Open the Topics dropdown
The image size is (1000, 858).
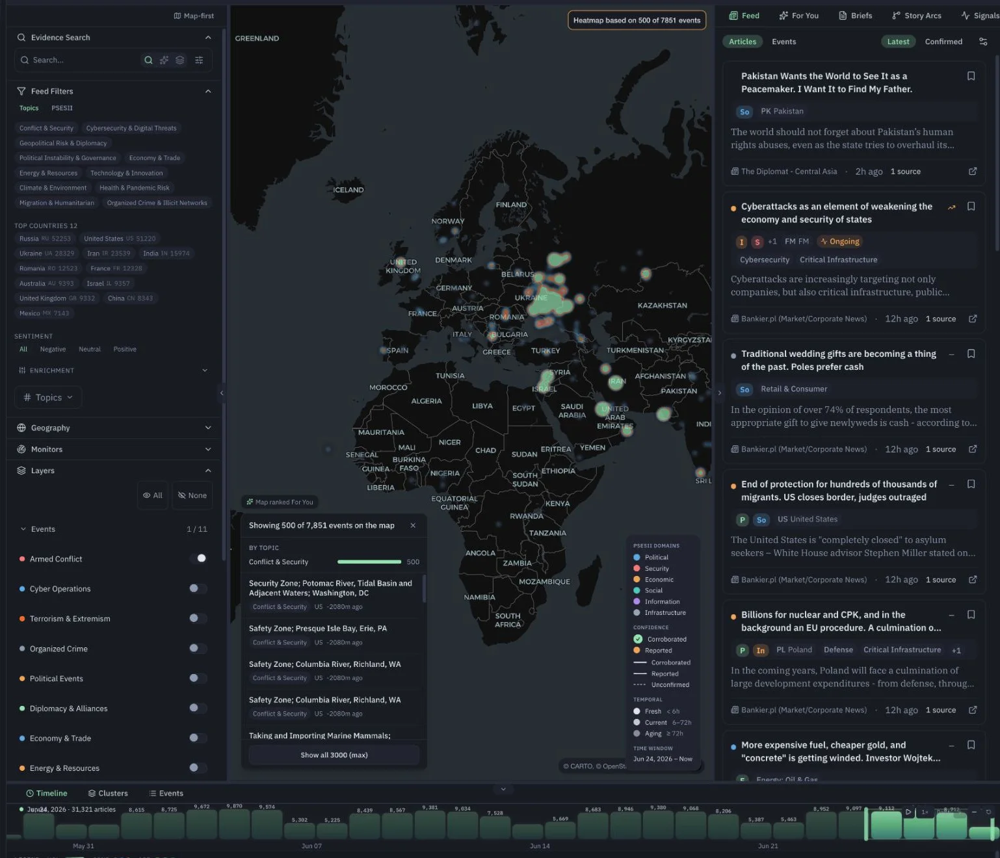pos(48,397)
